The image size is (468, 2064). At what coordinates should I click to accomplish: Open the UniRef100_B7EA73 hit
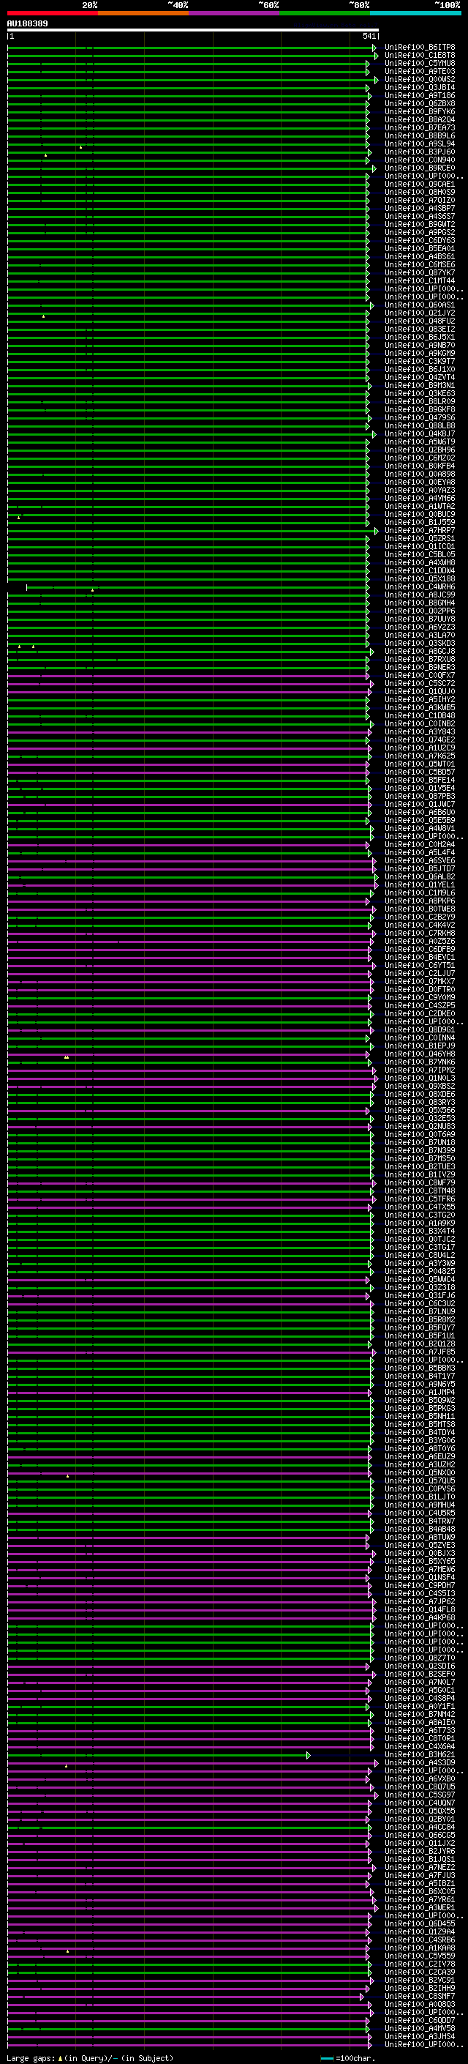coord(420,127)
